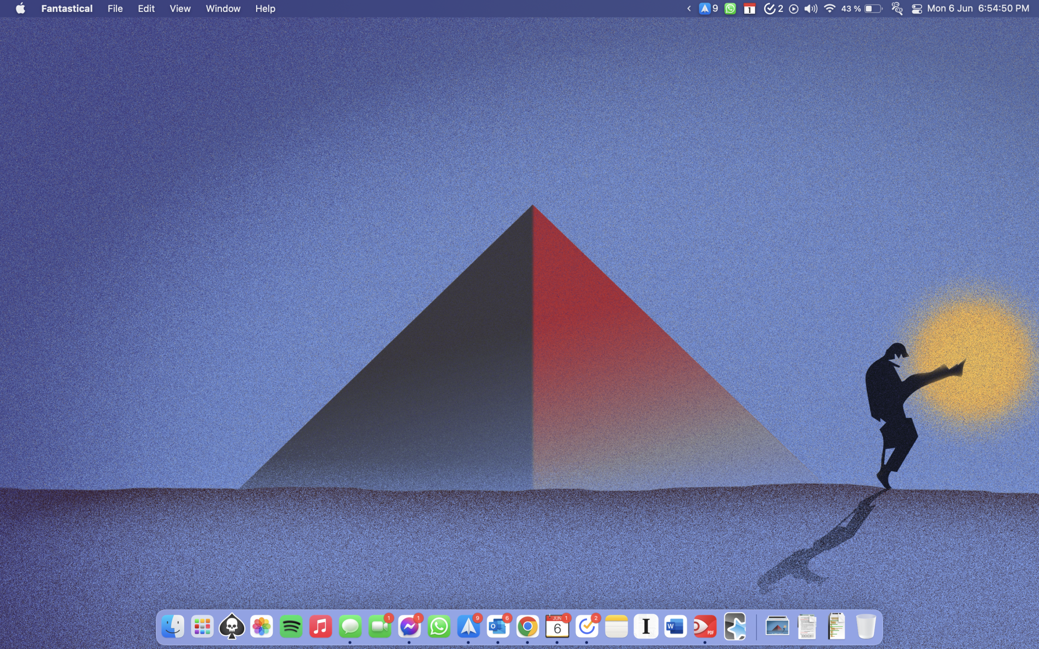Open Control Center toggles icon

(x=916, y=9)
